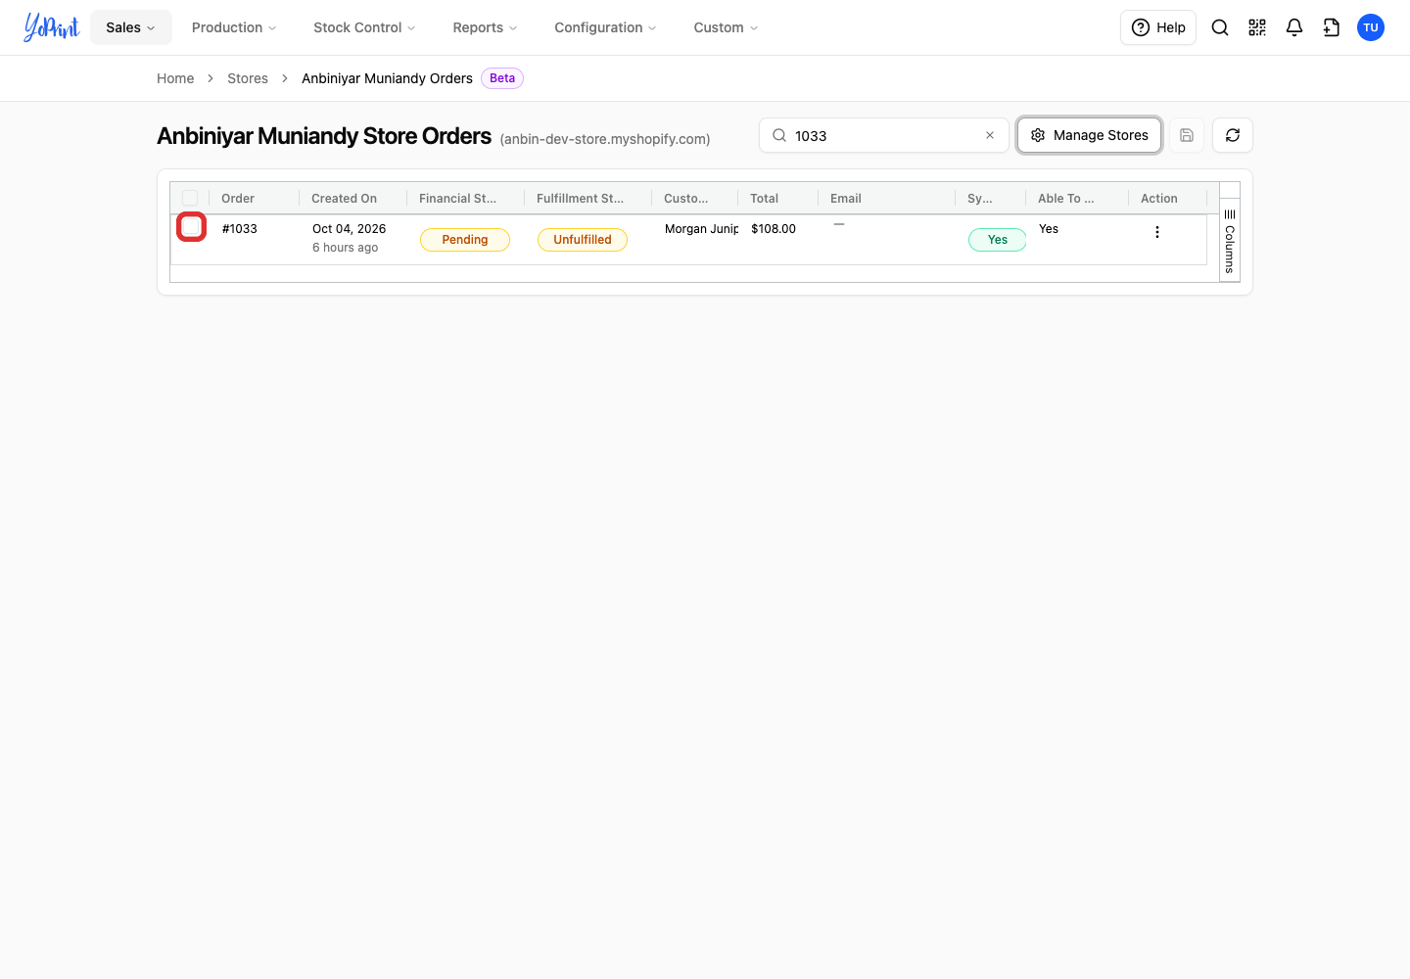Viewport: 1410px width, 979px height.
Task: Click the Unfulfilled status badge
Action: click(583, 240)
